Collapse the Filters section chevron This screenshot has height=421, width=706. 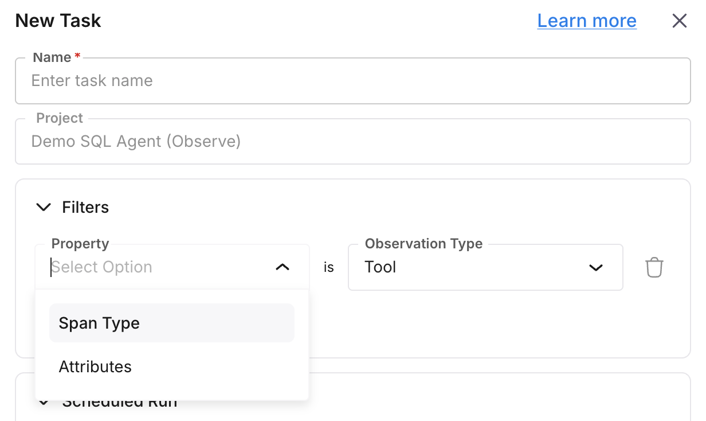[x=44, y=207]
